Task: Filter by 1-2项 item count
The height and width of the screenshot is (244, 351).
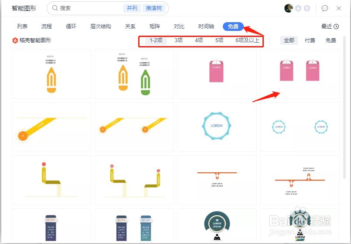Action: click(156, 40)
